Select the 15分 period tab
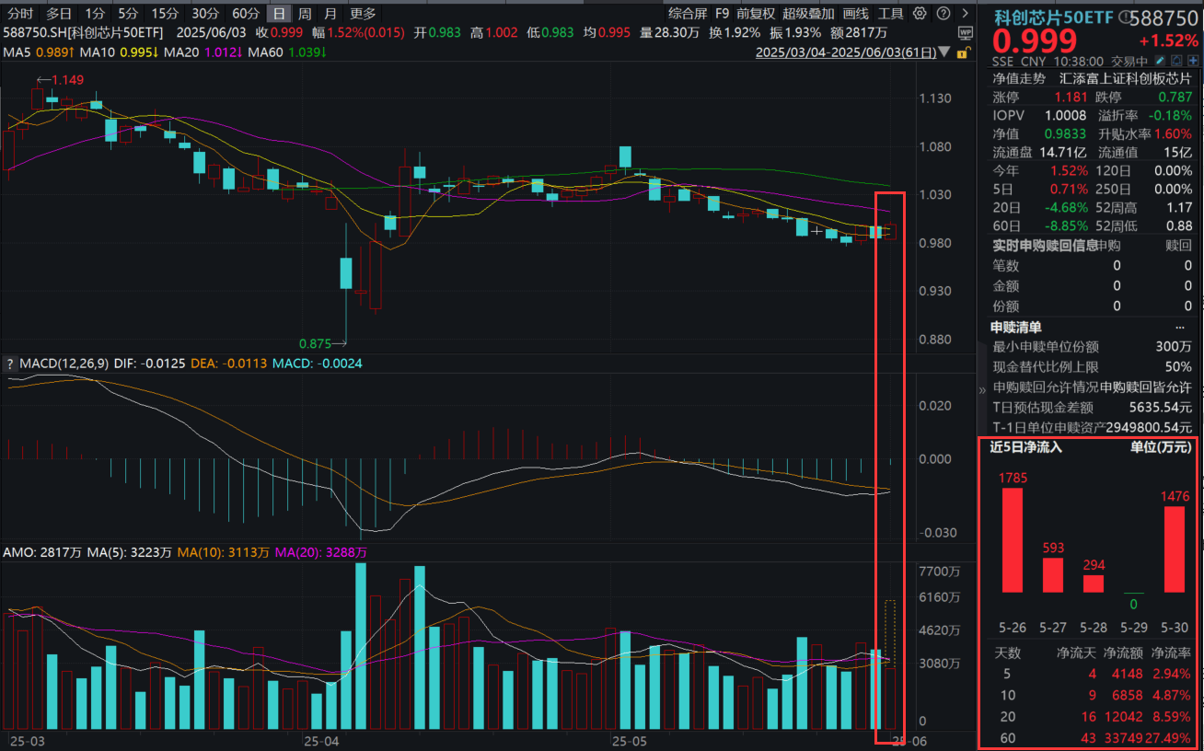 coord(165,14)
